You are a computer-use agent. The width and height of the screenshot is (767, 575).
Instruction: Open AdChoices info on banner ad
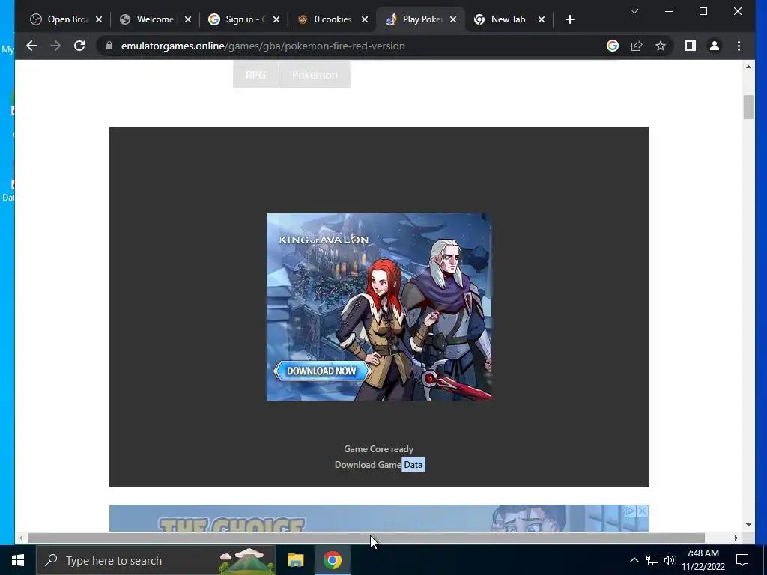[x=631, y=511]
